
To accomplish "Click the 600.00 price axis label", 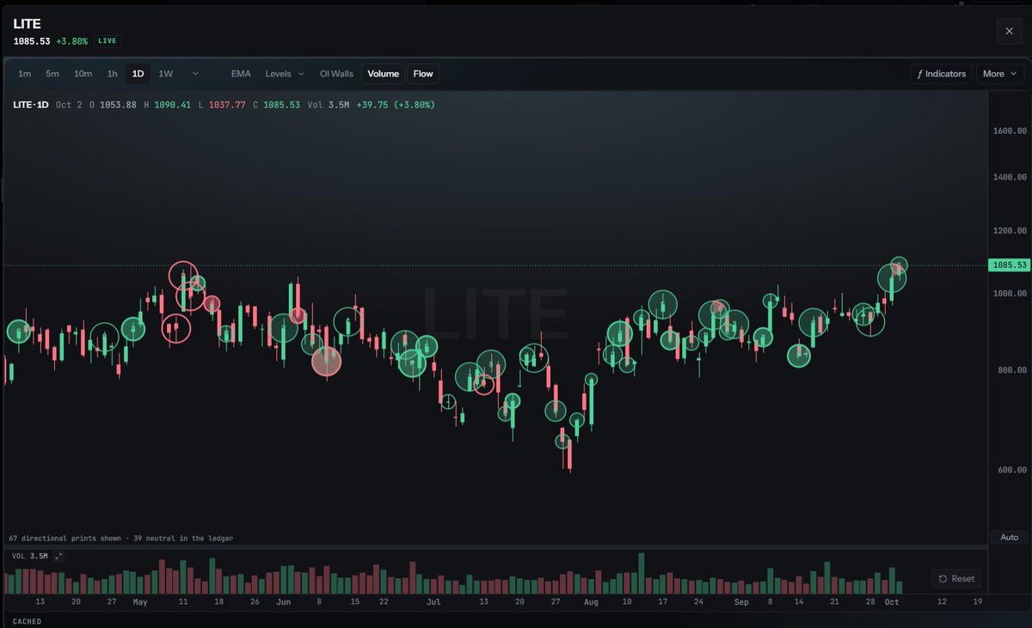I will point(1012,470).
